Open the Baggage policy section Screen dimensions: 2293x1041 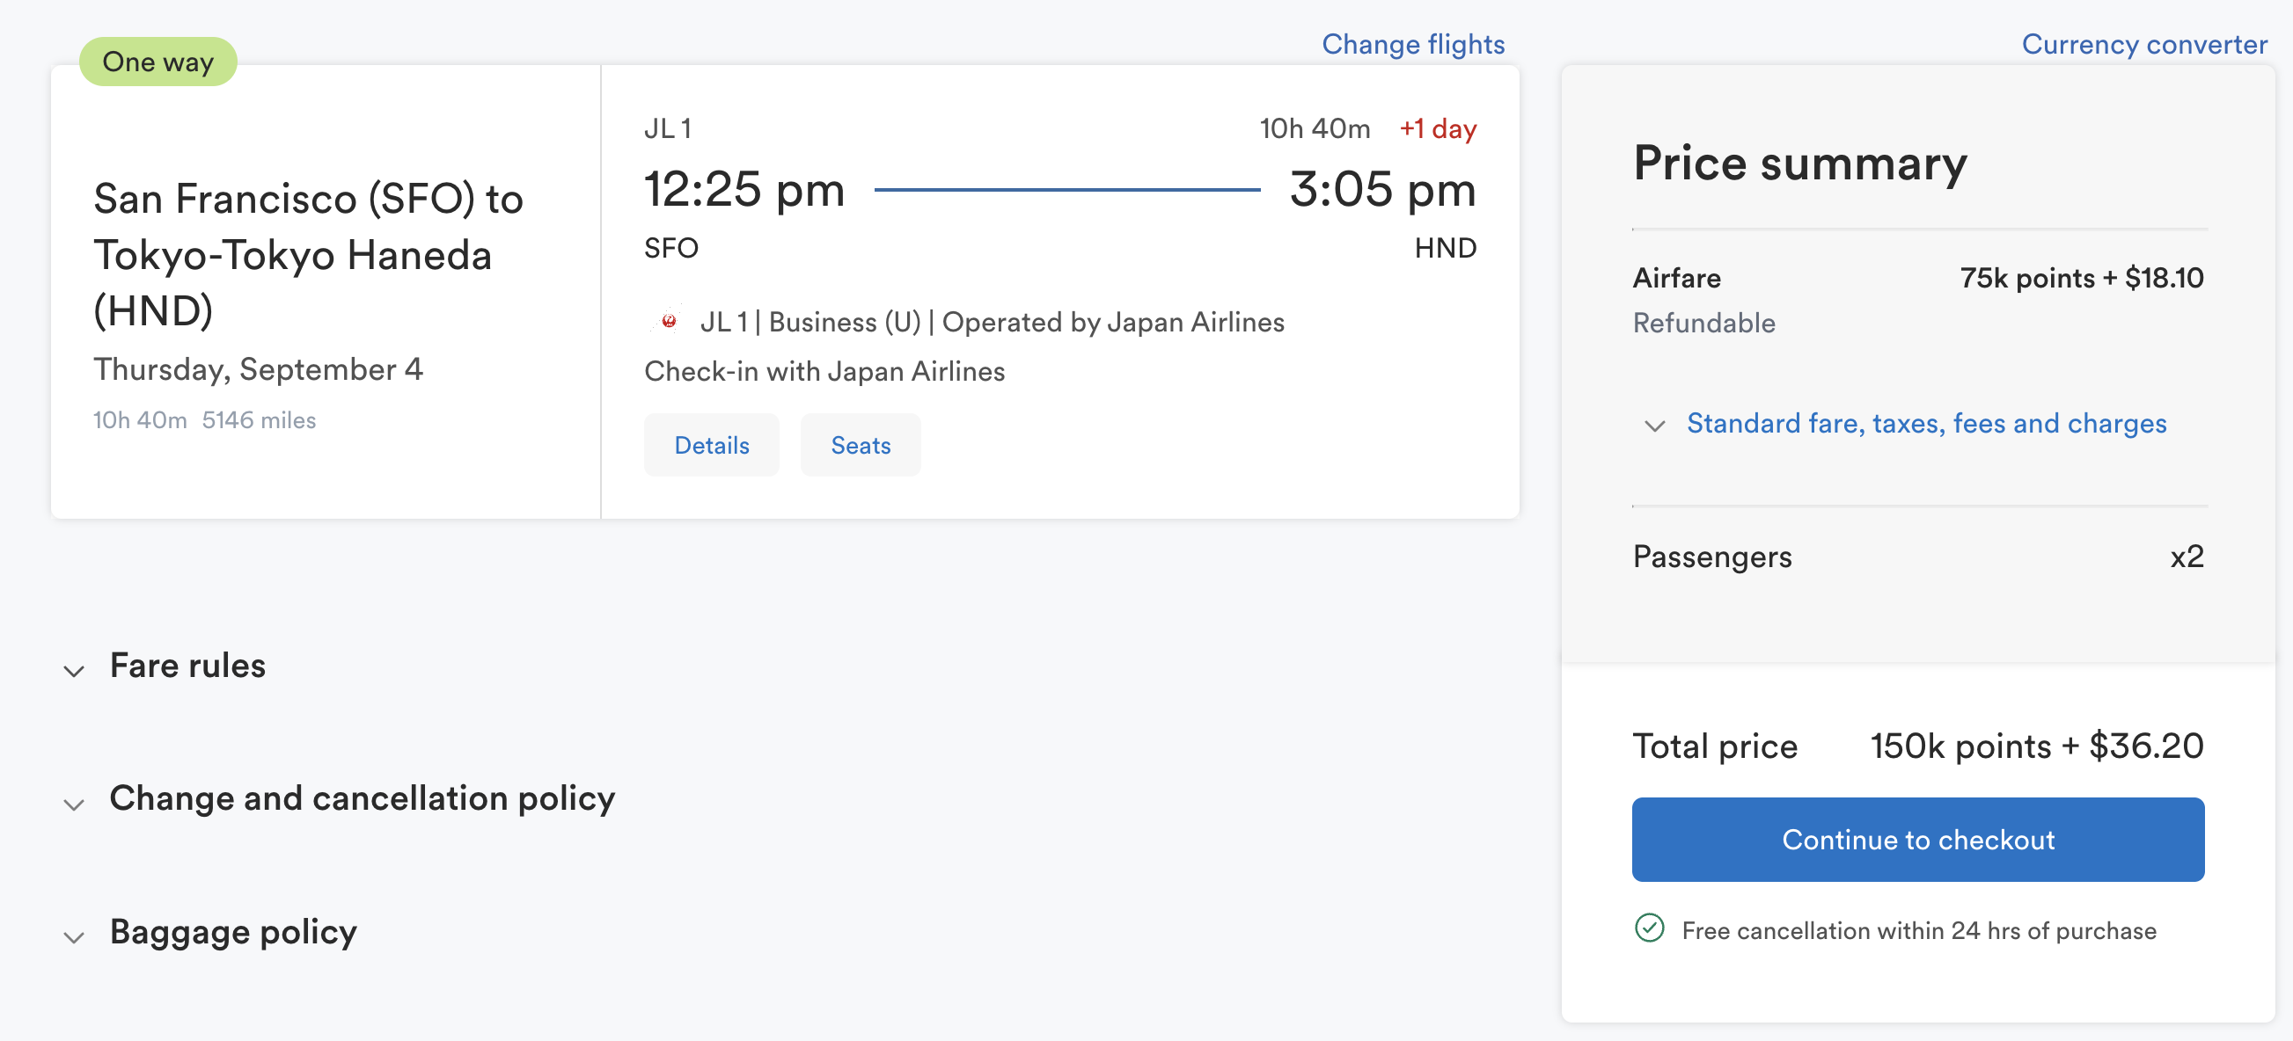(232, 932)
